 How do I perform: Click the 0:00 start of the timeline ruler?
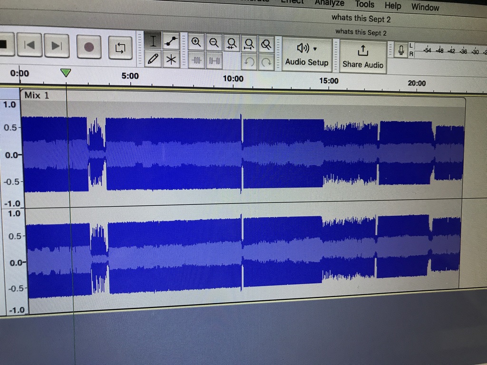click(19, 73)
